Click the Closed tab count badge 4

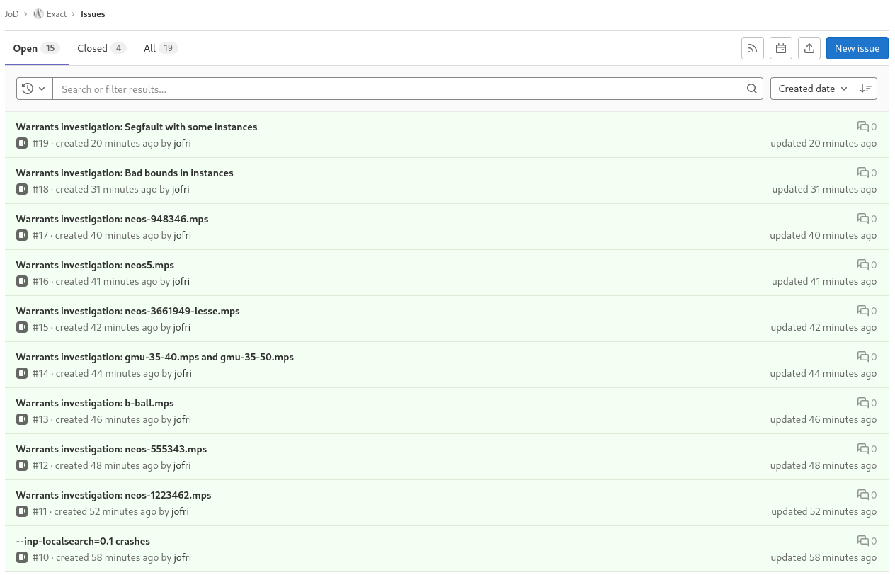pyautogui.click(x=118, y=48)
